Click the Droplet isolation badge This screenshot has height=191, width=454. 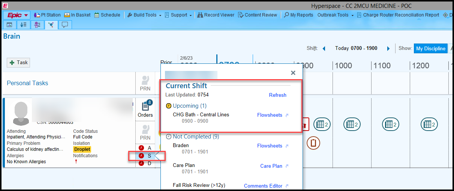pyautogui.click(x=82, y=149)
